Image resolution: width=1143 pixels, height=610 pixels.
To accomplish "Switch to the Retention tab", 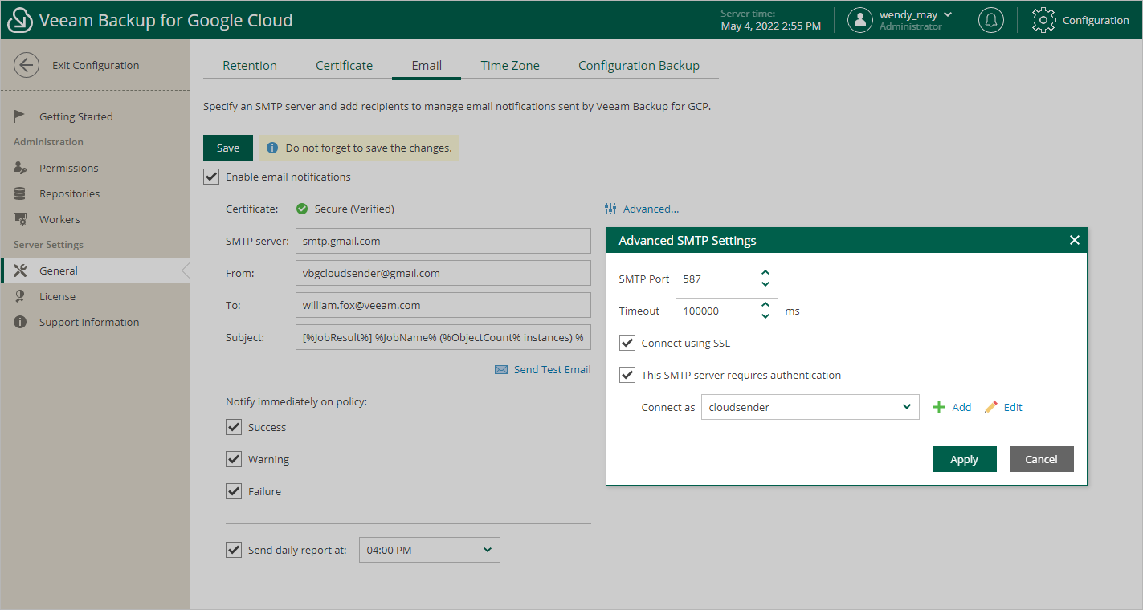I will [250, 66].
